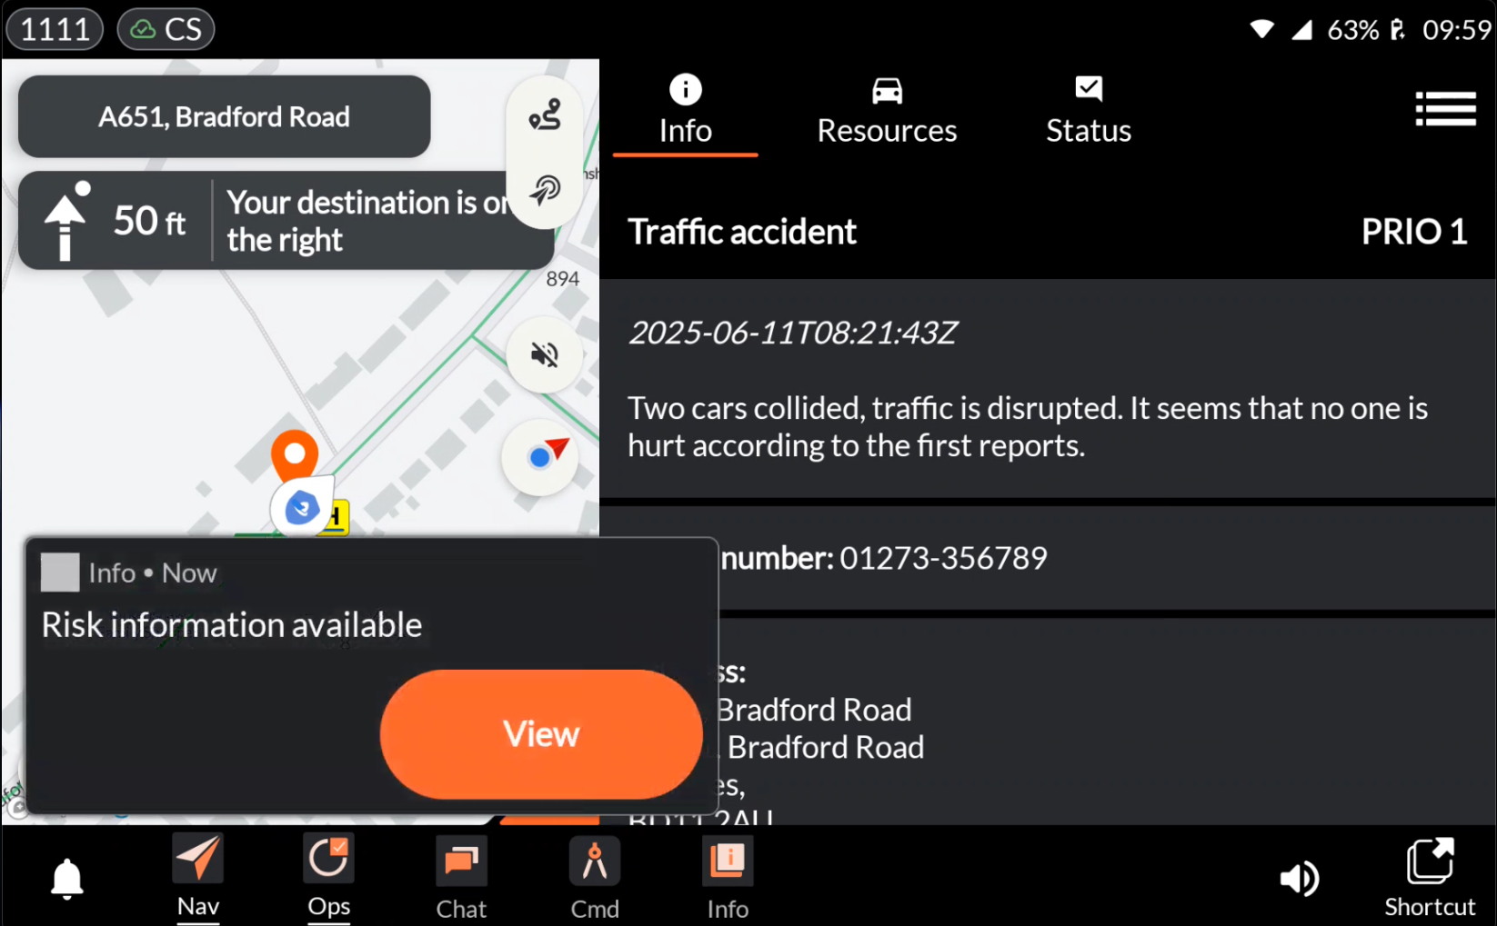Open the Ops section
This screenshot has height=926, width=1497.
[x=328, y=877]
